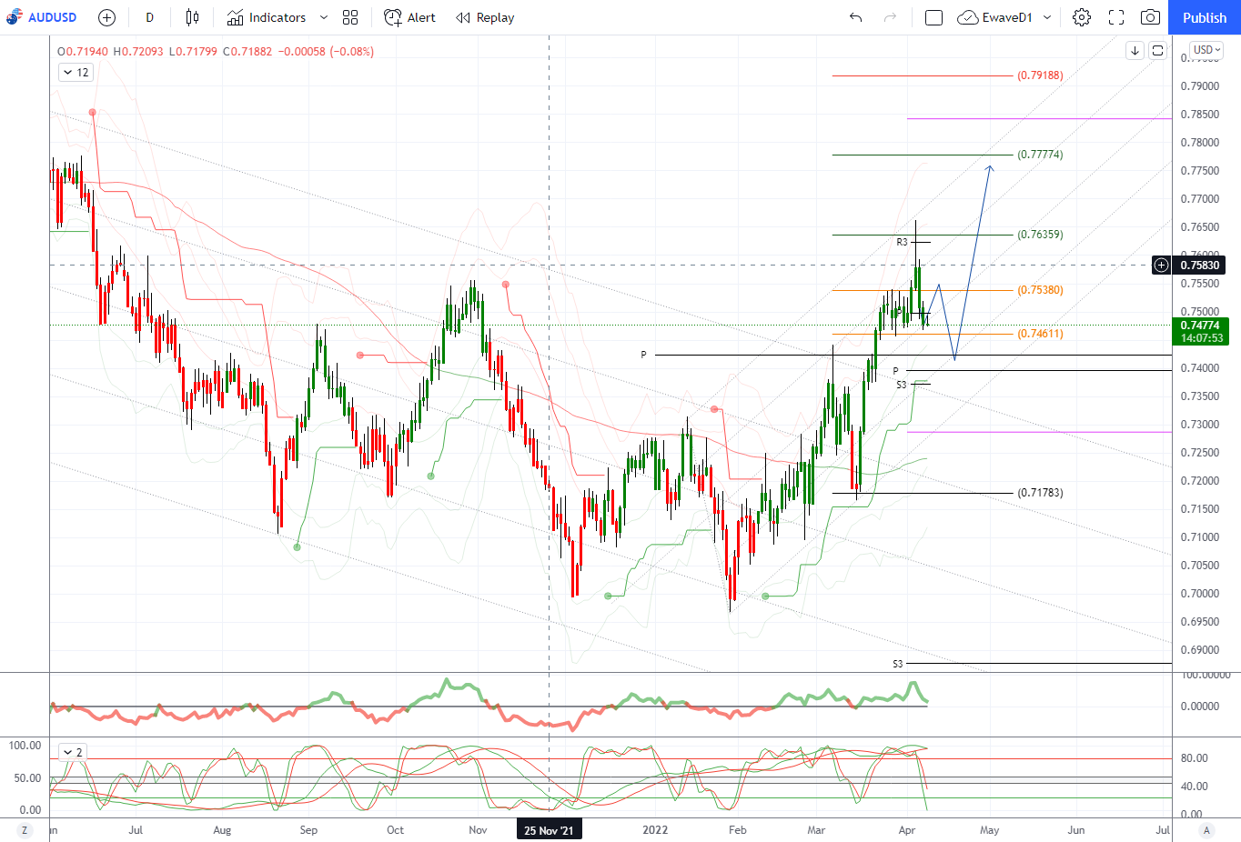The image size is (1241, 842).
Task: Select the layout setup square icon
Action: click(933, 17)
